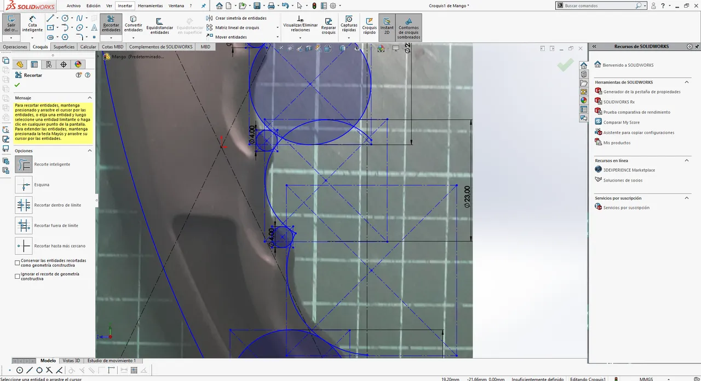
Task: Click Convertir entidades tool
Action: [133, 24]
